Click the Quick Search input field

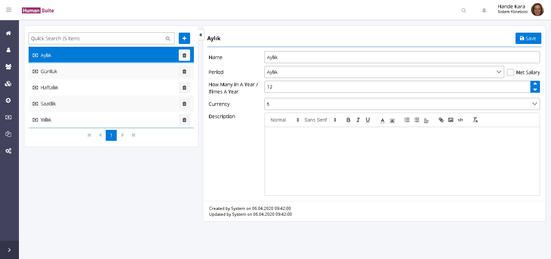click(x=96, y=38)
